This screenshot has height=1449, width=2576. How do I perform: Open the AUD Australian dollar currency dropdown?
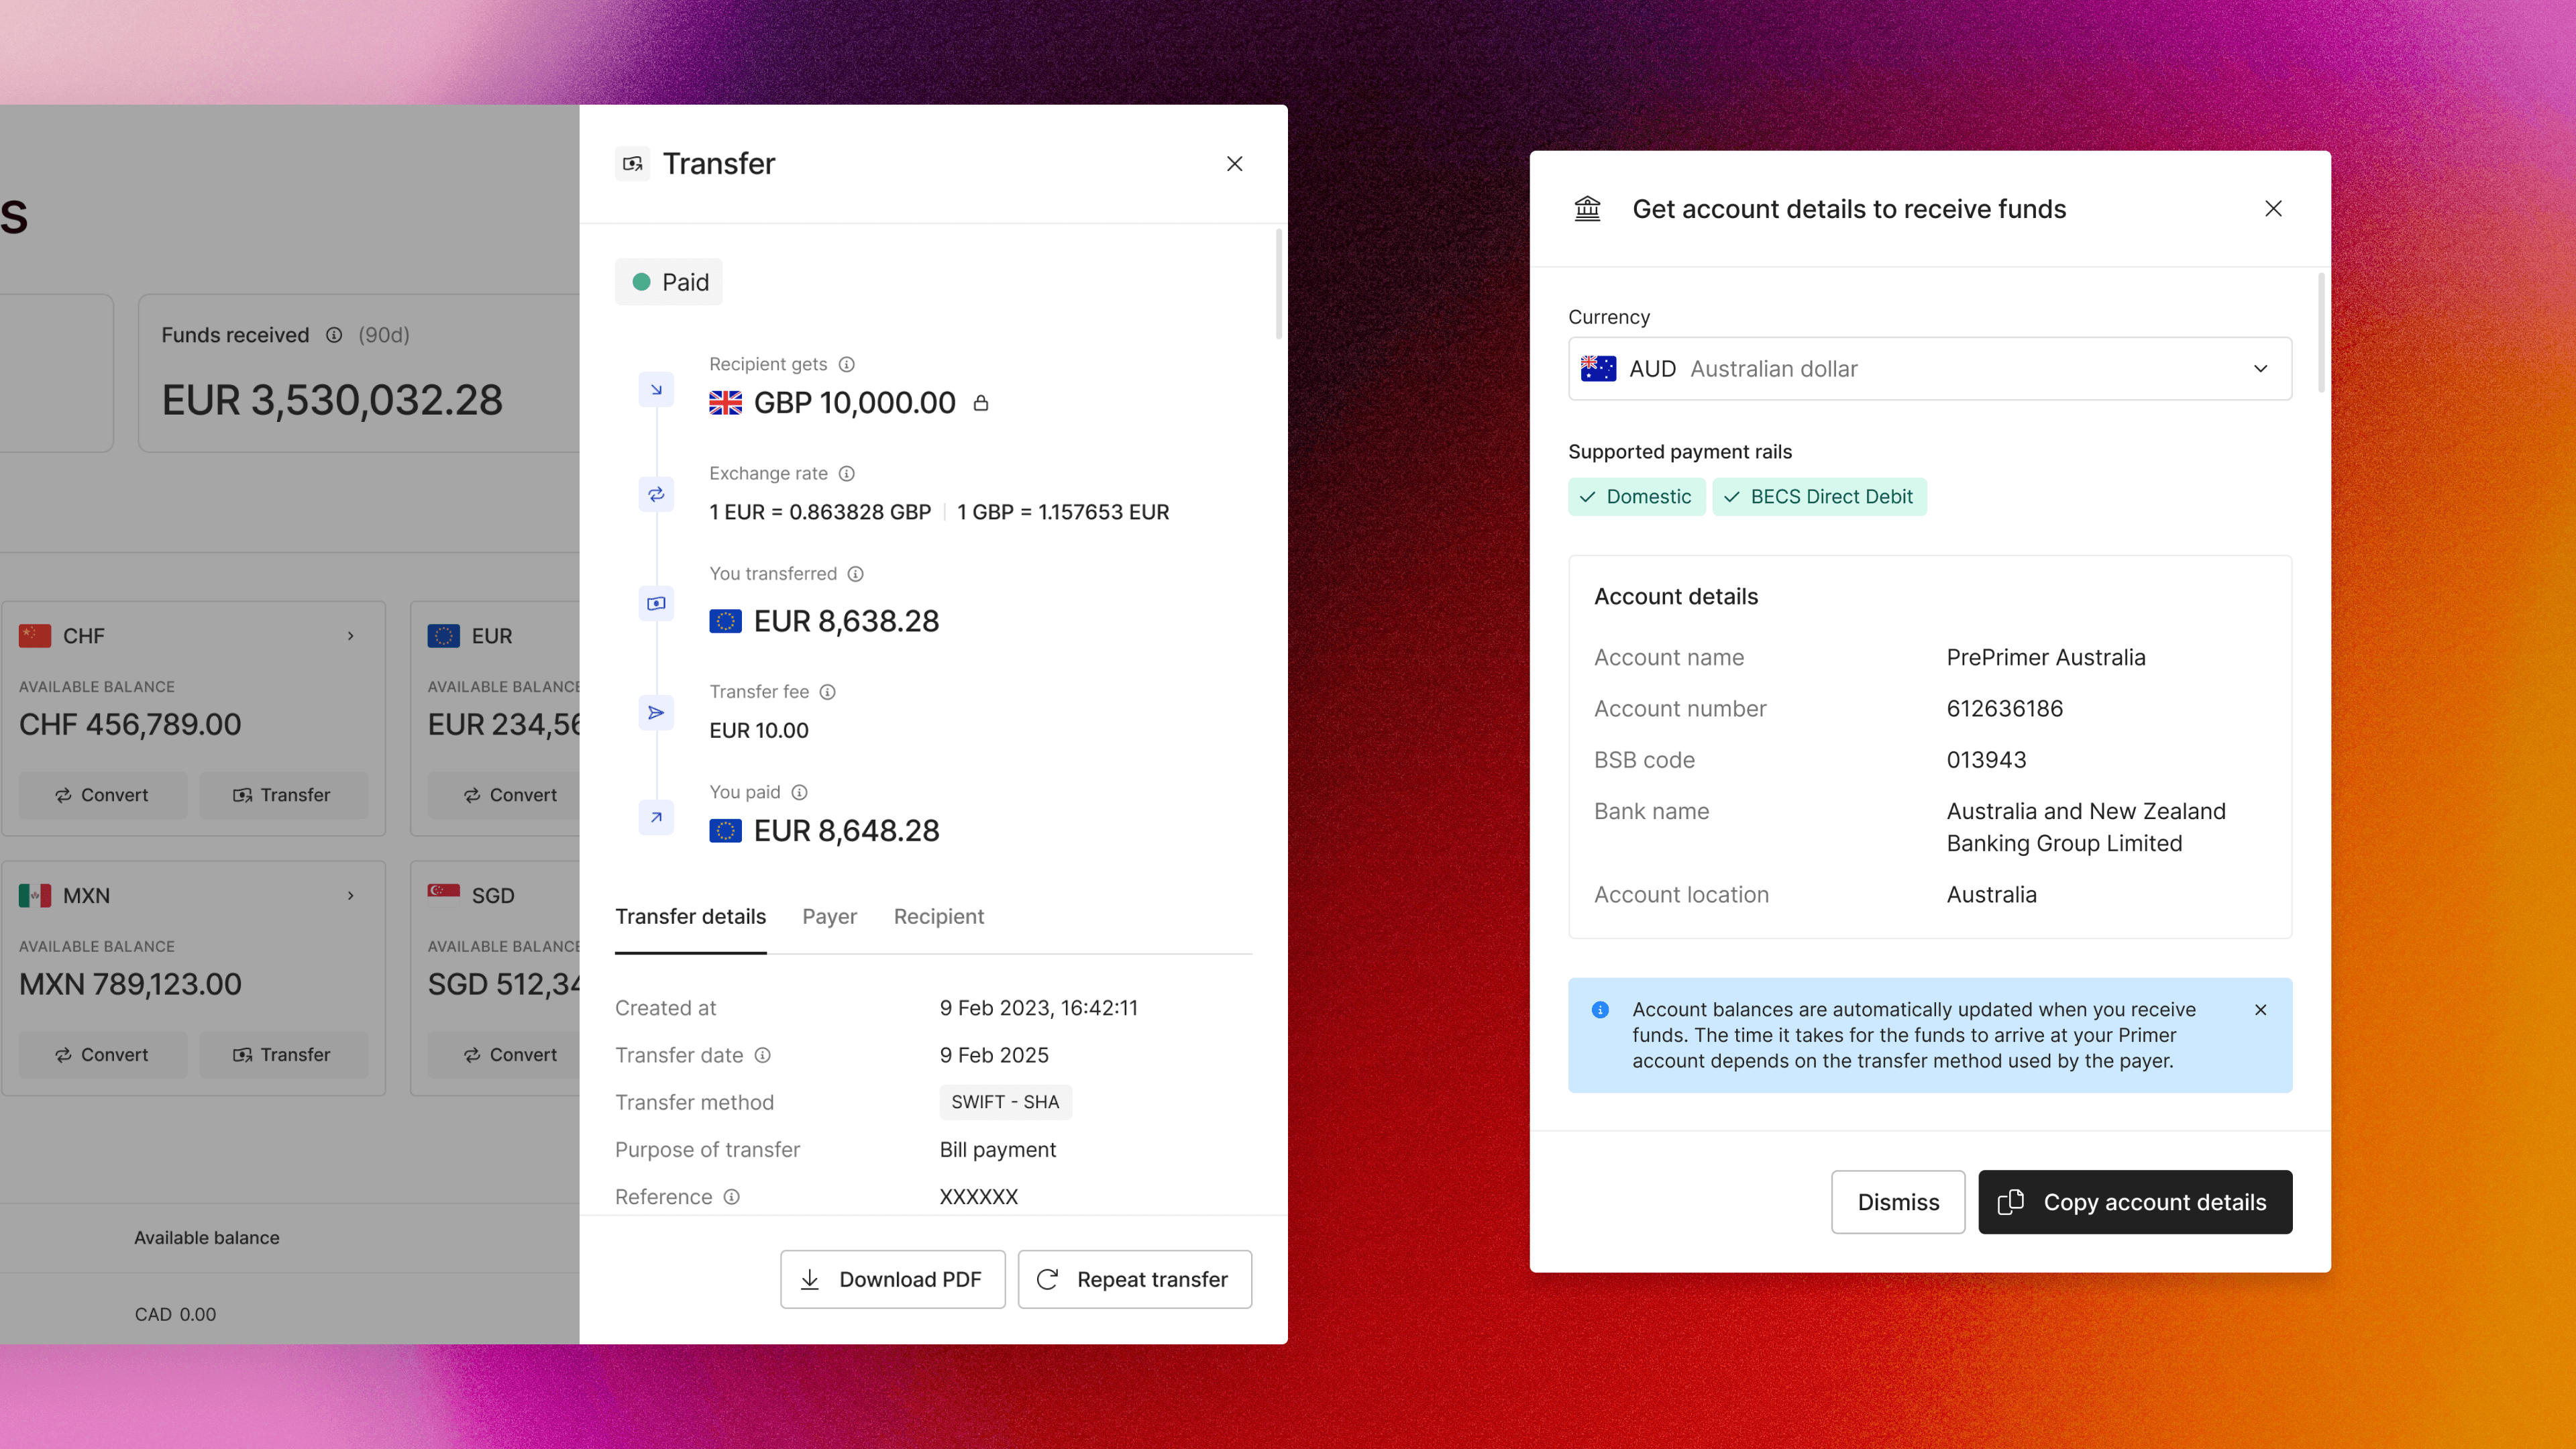1929,369
